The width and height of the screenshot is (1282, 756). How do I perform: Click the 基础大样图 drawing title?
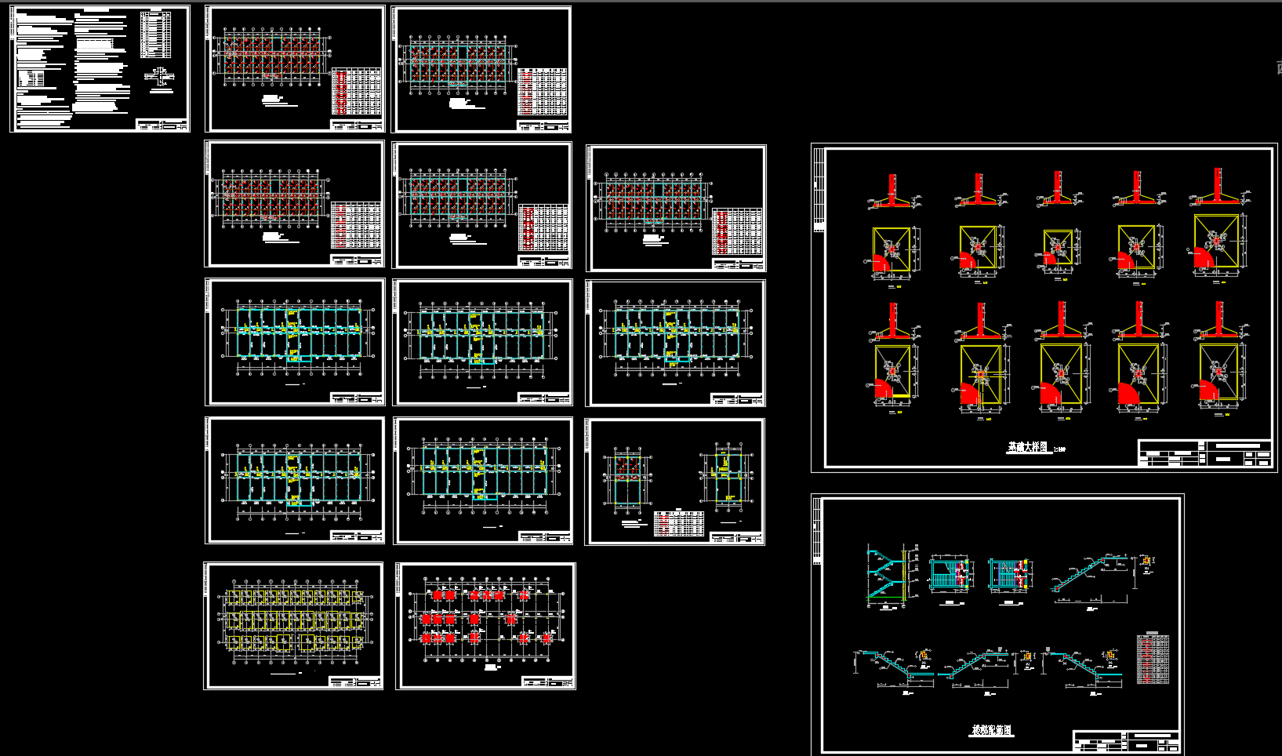click(1027, 447)
